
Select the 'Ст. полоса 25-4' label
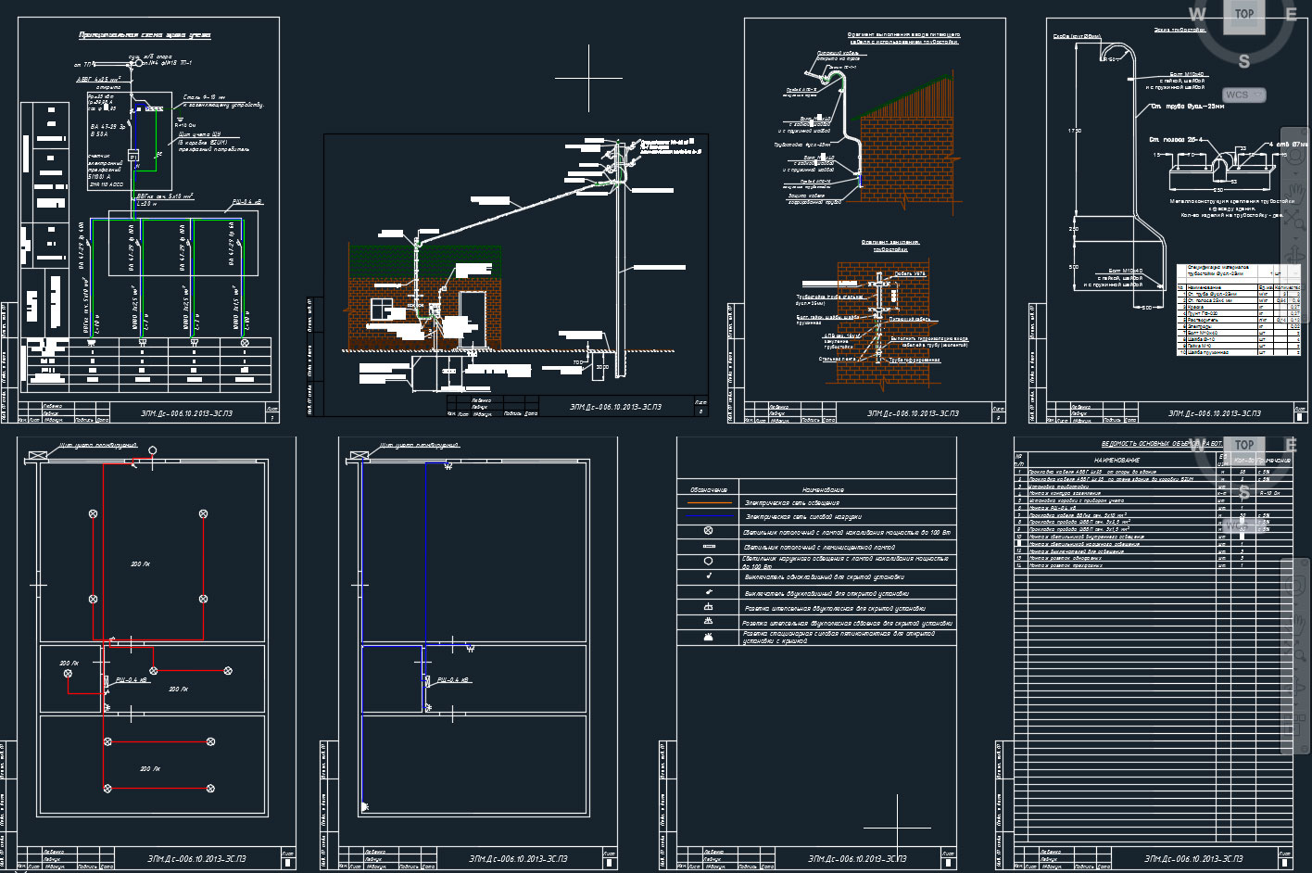pos(1177,140)
